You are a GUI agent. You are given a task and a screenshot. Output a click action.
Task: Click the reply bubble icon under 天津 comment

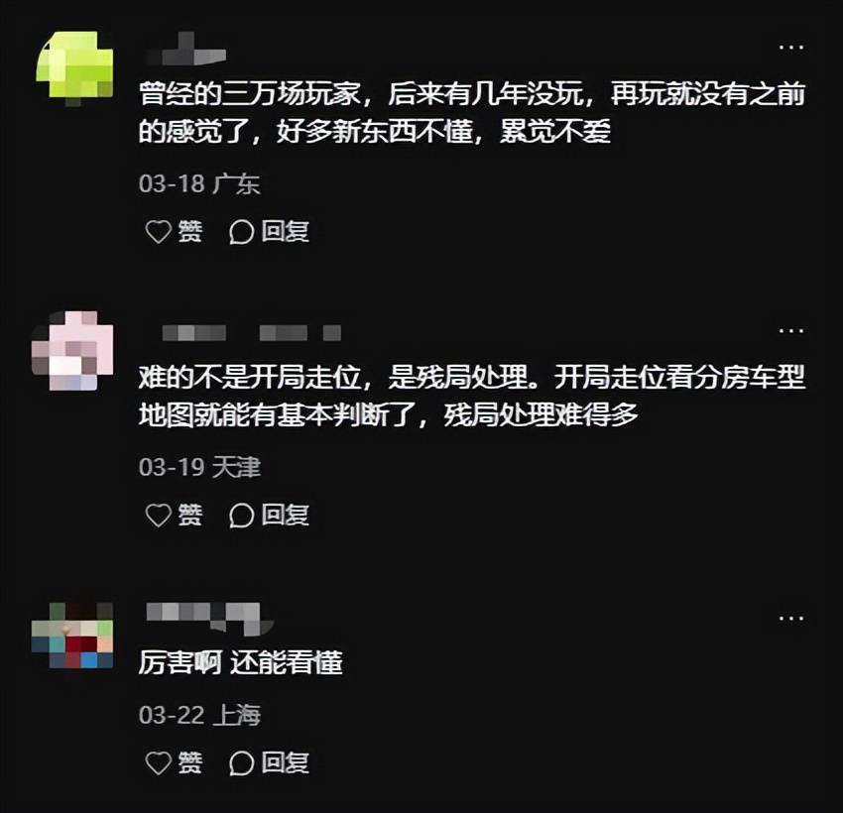[x=241, y=516]
